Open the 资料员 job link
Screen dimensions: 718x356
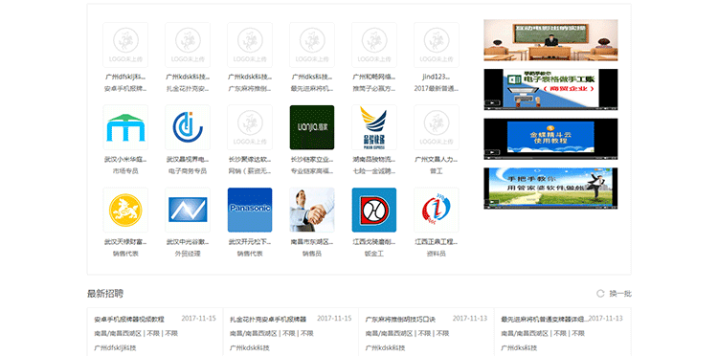[437, 254]
